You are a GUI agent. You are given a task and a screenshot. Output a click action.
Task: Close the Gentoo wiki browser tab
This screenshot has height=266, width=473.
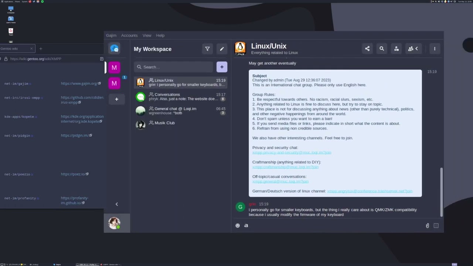tap(31, 48)
